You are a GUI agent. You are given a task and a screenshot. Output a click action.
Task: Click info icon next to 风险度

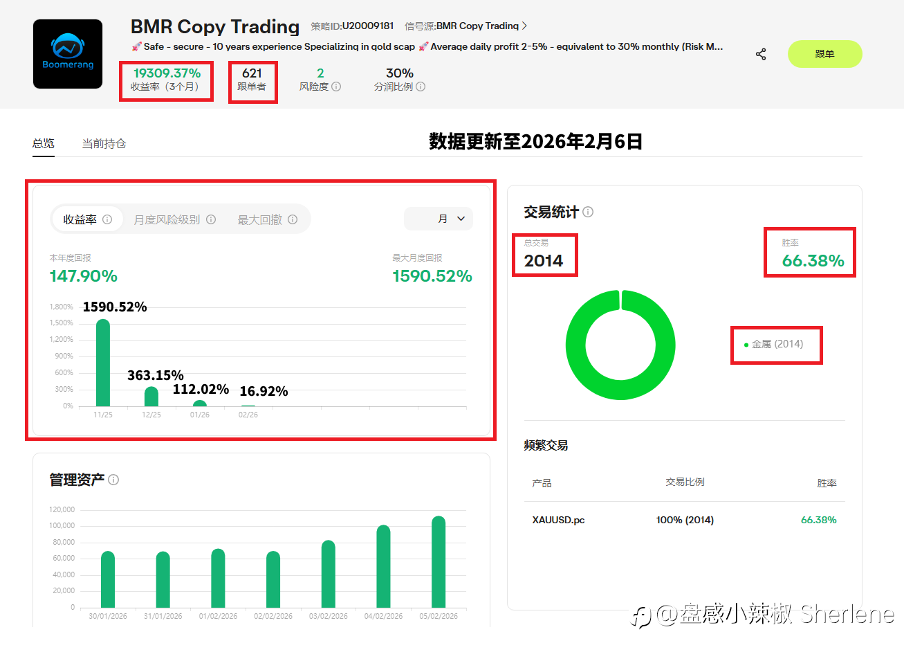(x=336, y=87)
